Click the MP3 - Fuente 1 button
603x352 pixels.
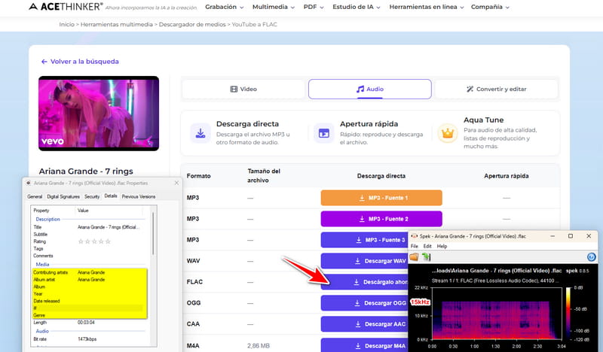(381, 198)
